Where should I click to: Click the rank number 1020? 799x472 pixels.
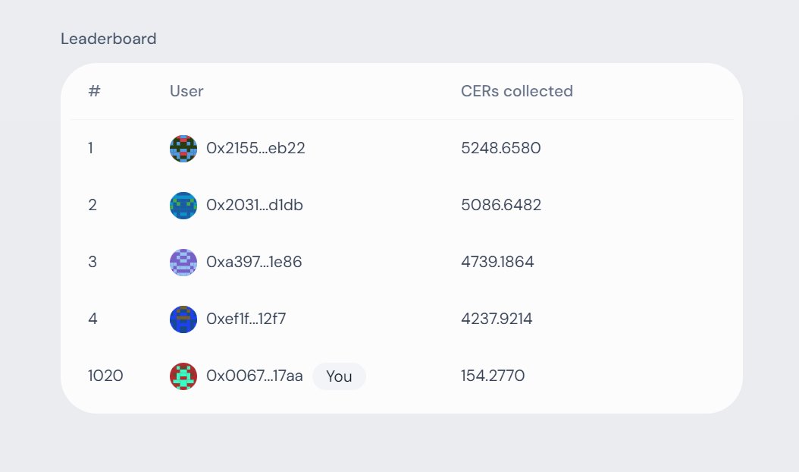(105, 376)
